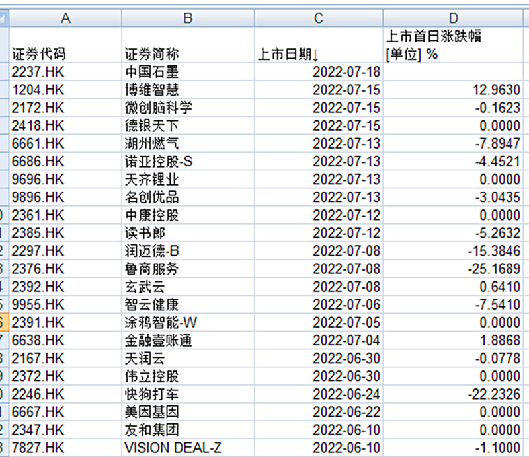529x457 pixels.
Task: Click the 快狗打车 cell
Action: tap(188, 394)
